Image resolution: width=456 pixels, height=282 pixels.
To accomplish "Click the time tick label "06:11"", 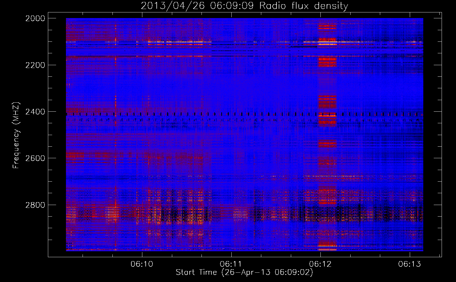I will pos(231,264).
